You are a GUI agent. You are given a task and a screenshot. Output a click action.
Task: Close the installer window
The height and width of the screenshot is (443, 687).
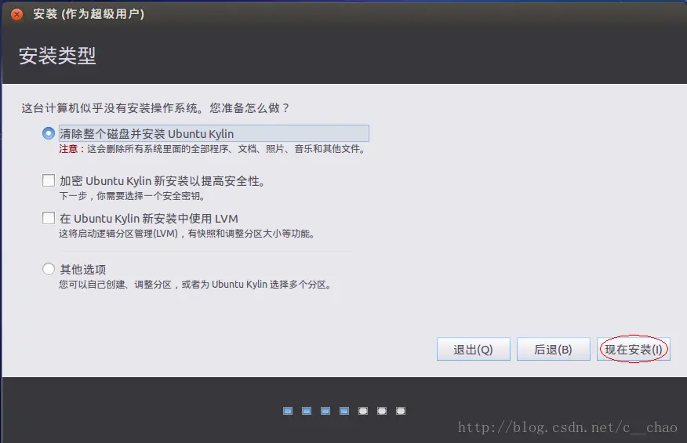point(16,14)
